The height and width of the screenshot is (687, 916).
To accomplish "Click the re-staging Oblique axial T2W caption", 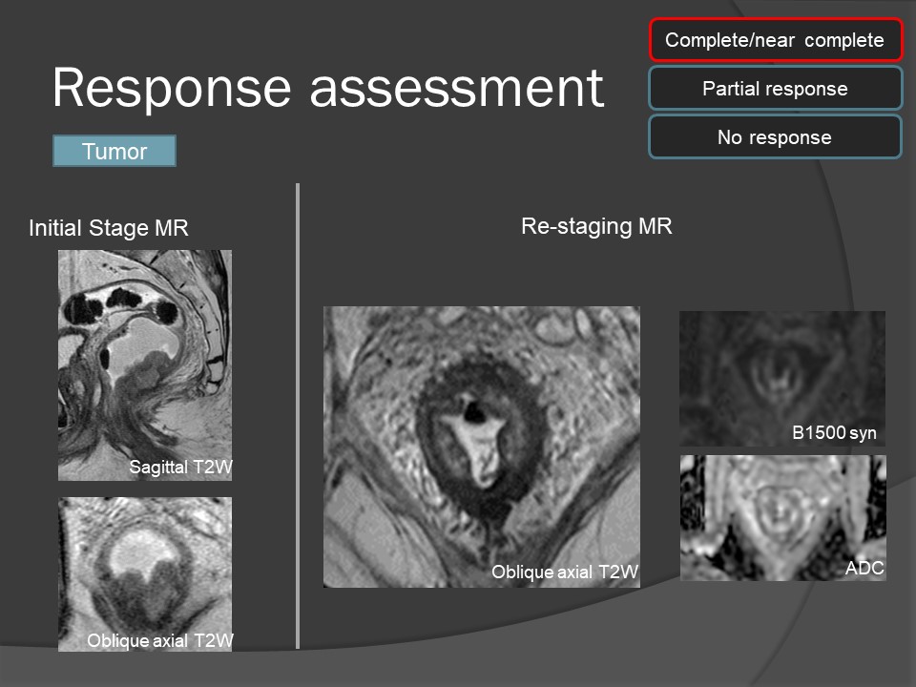I will click(x=564, y=572).
